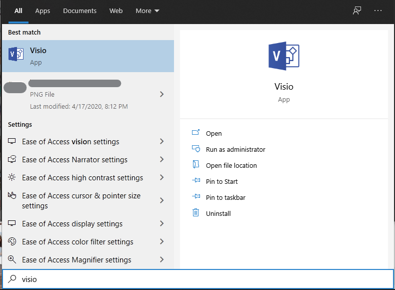Expand Ease of Access vision settings chevron
The width and height of the screenshot is (395, 290).
pyautogui.click(x=161, y=142)
